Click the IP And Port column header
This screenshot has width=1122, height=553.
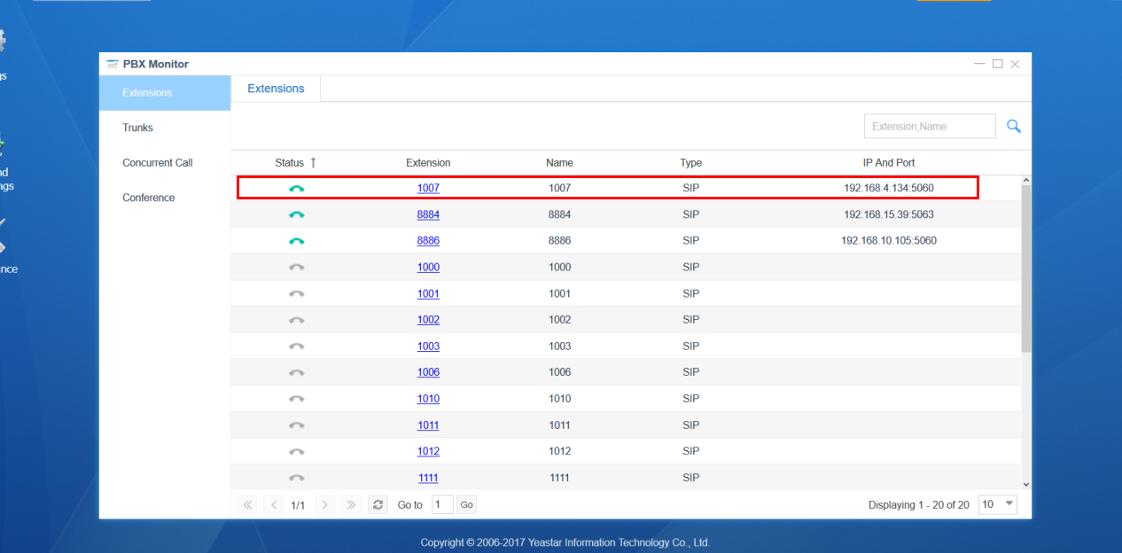pos(889,162)
